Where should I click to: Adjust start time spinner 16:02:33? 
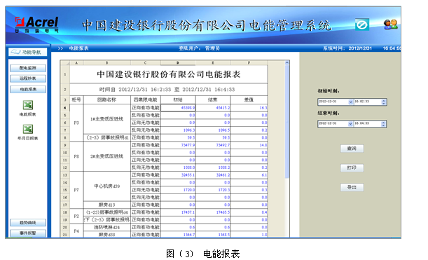point(383,102)
